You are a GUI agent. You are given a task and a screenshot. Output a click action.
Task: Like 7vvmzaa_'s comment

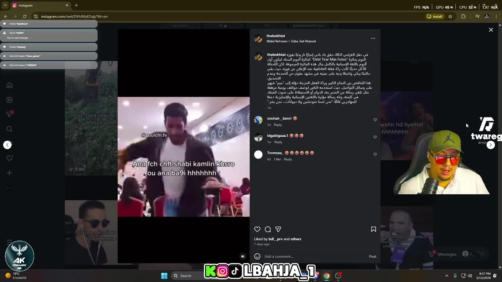pyautogui.click(x=375, y=154)
